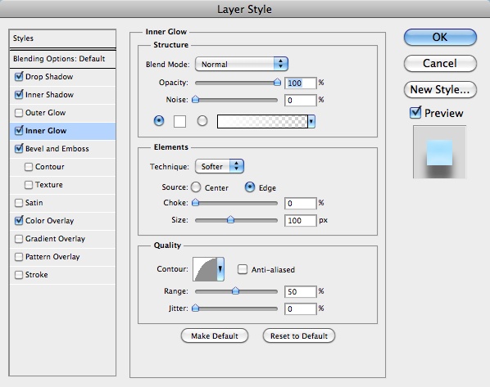Viewport: 490px width, 387px height.
Task: Enable the Outer Glow checkbox
Action: 19,113
